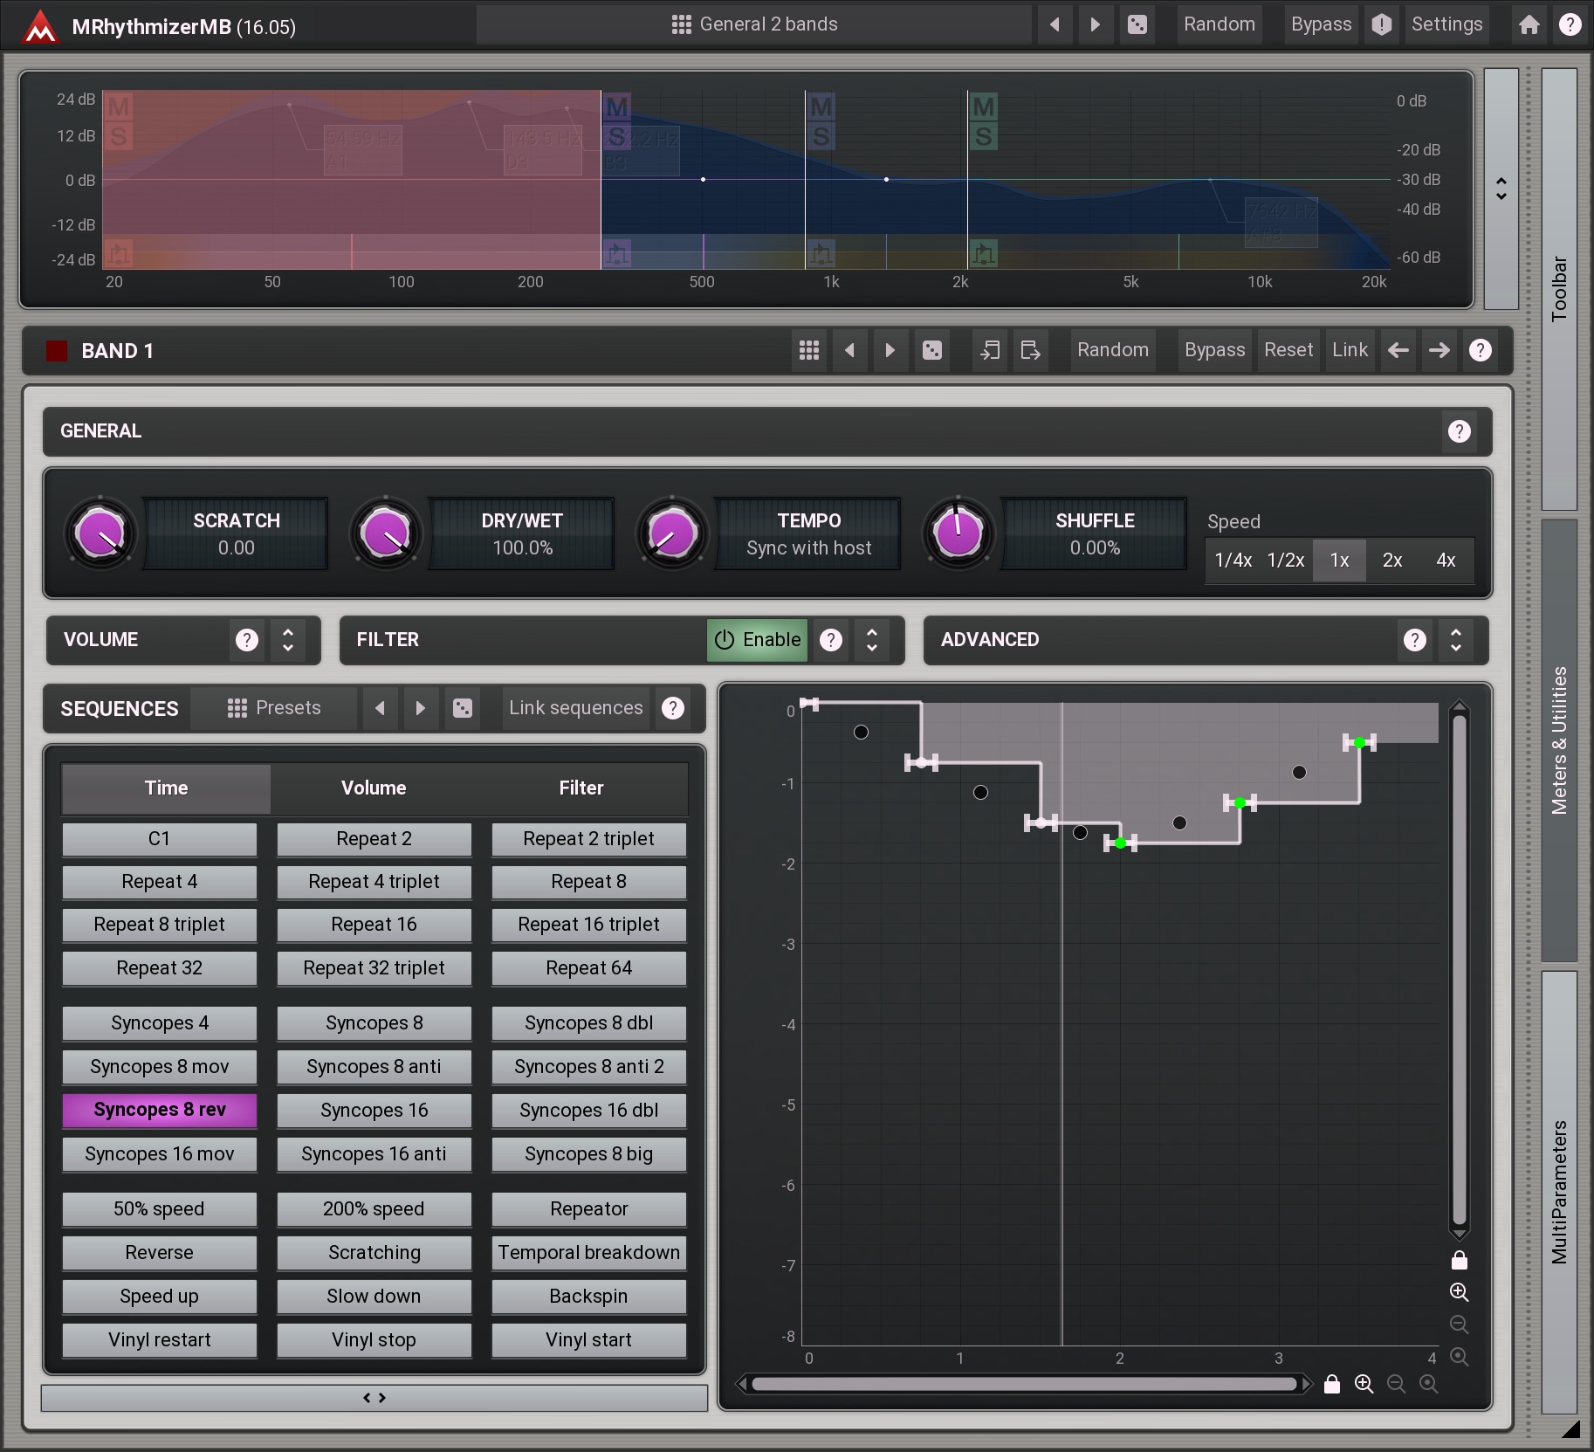Click the Vinyl stop sequence
This screenshot has width=1594, height=1452.
point(374,1340)
